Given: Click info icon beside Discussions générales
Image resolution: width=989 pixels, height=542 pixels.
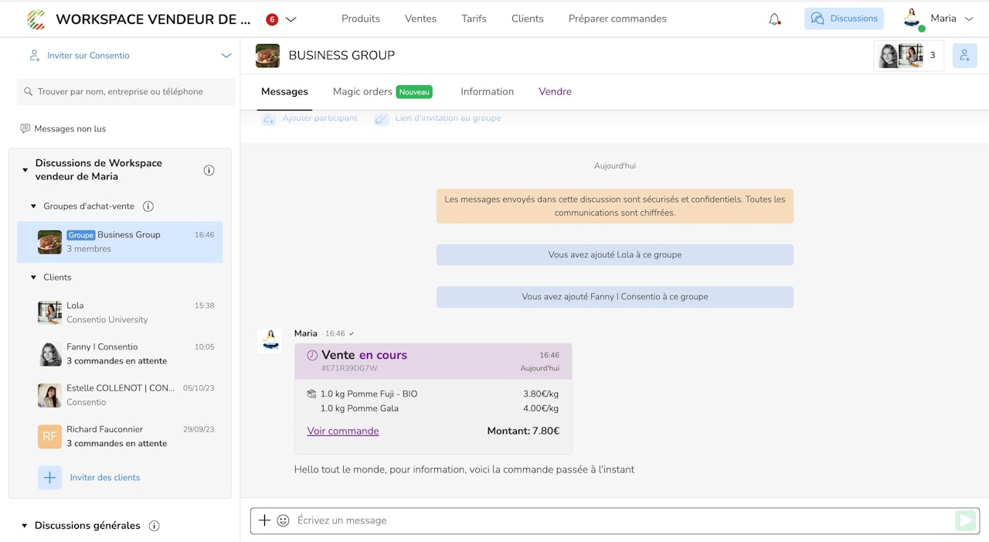Looking at the screenshot, I should pyautogui.click(x=154, y=526).
